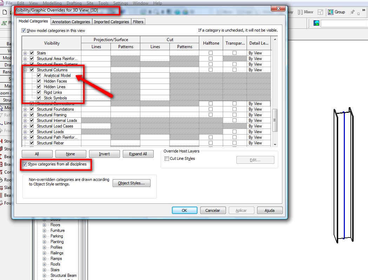
Task: Click the None button
Action: [x=71, y=154]
